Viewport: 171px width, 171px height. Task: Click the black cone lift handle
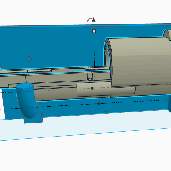click(94, 20)
